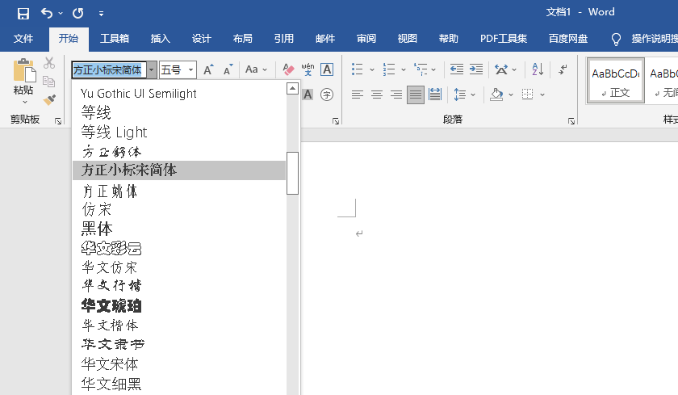678x395 pixels.
Task: Apply numbered list formatting
Action: pos(389,69)
